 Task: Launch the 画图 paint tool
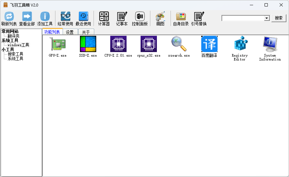(160, 17)
